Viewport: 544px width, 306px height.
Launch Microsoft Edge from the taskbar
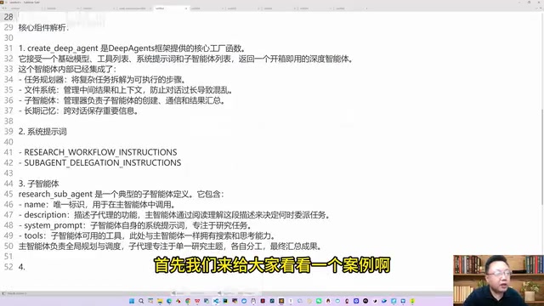(x=169, y=301)
